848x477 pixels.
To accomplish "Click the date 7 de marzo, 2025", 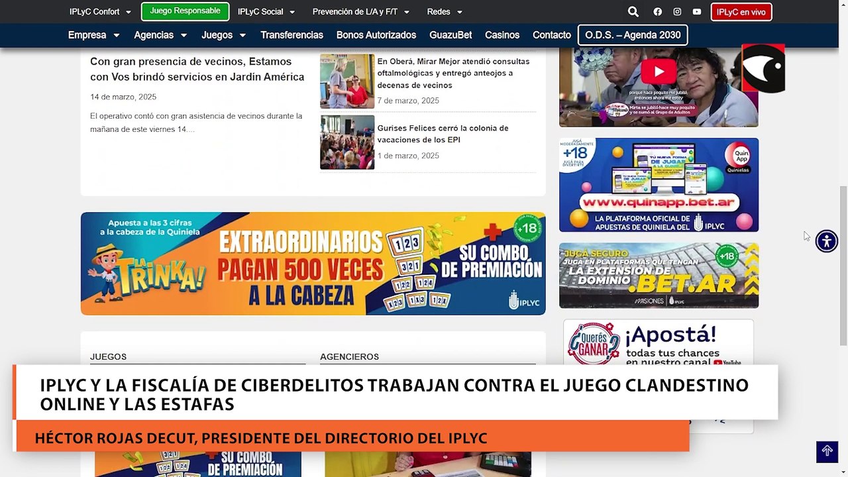I will pyautogui.click(x=408, y=101).
